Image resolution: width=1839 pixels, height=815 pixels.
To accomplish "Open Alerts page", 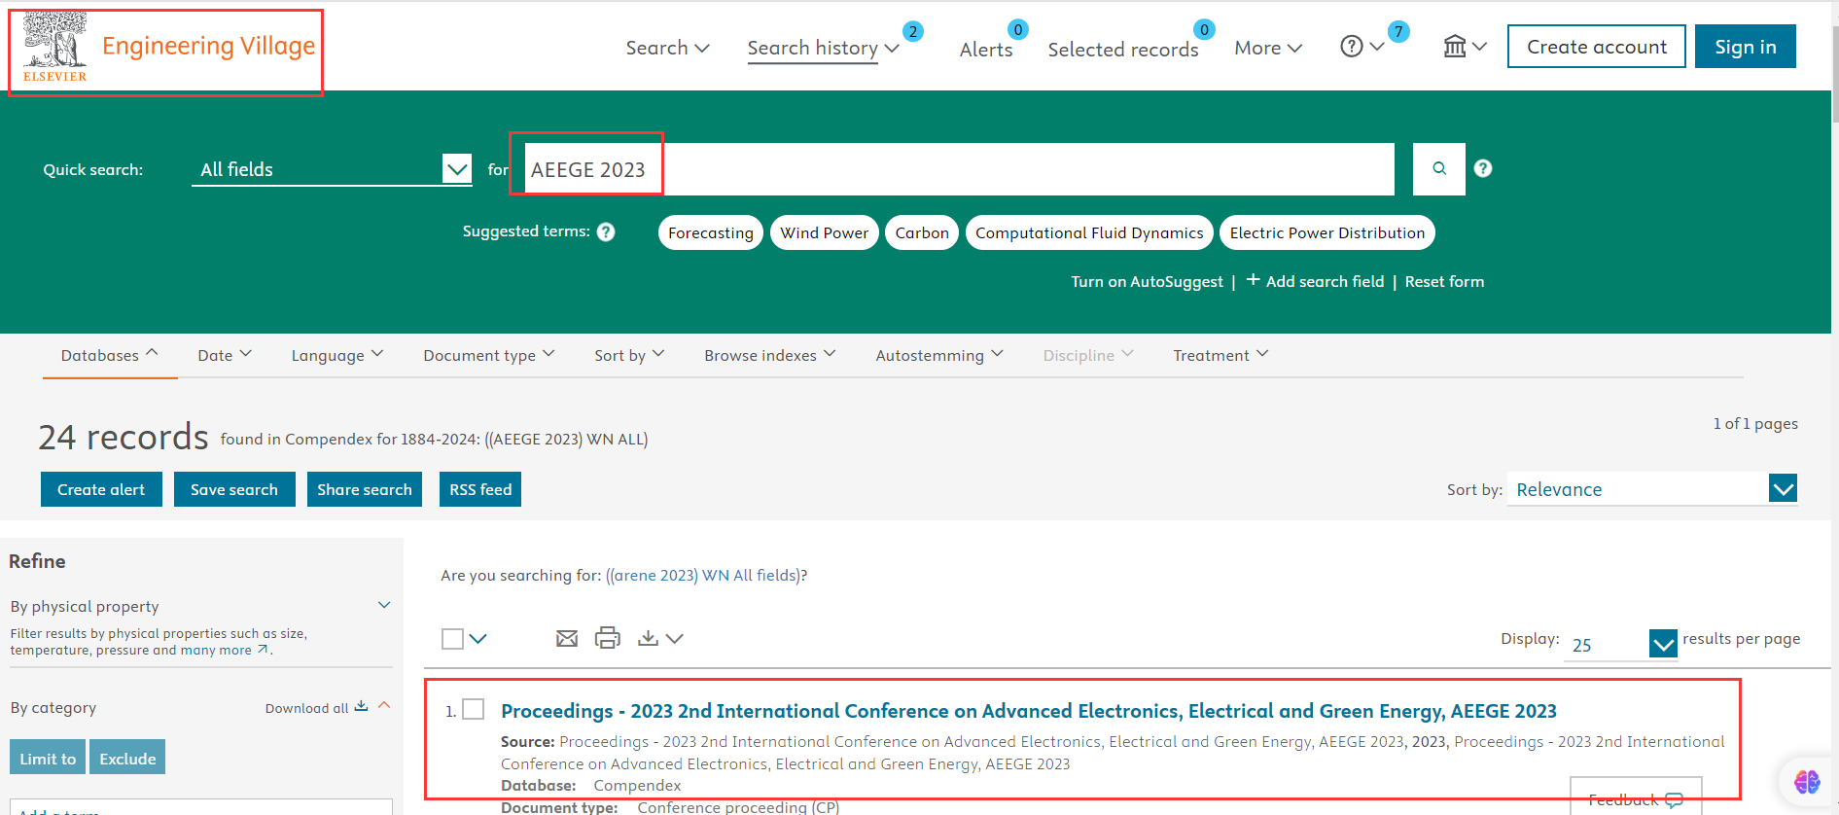I will click(x=986, y=50).
